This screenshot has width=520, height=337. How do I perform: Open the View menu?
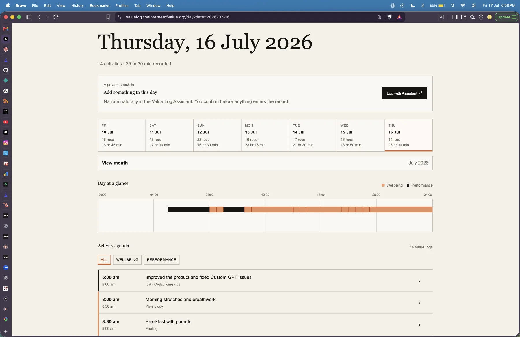61,5
